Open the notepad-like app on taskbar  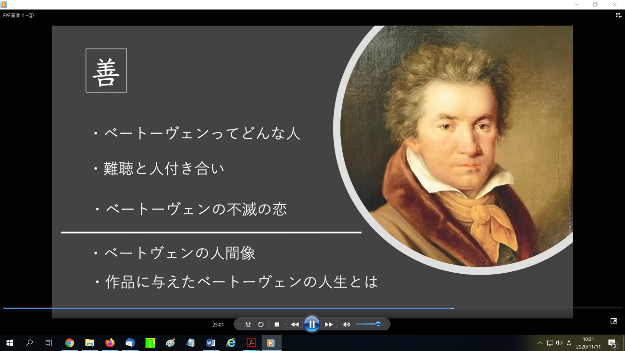(x=191, y=343)
